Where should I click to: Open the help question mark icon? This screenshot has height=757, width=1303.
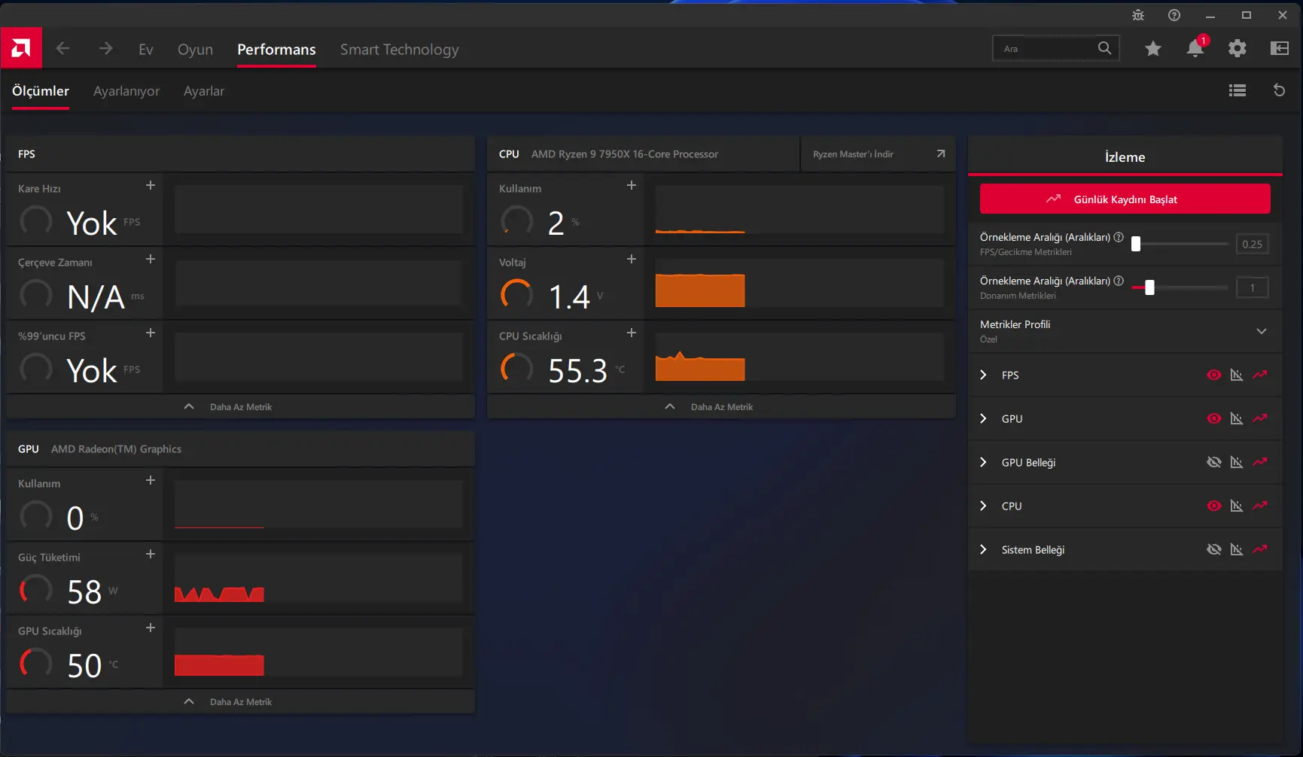(1174, 15)
